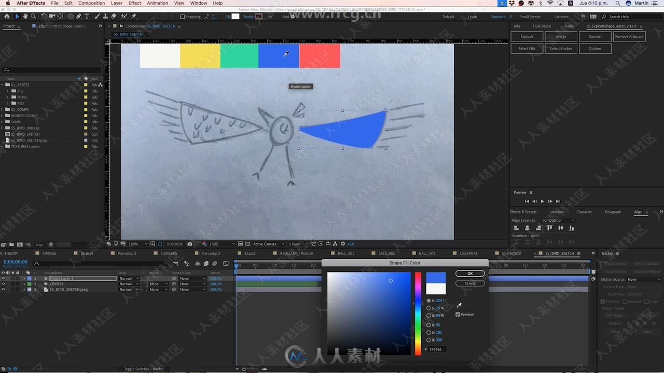Screen dimensions: 664x373
Task: Select the R red radio button
Action: [x=428, y=325]
